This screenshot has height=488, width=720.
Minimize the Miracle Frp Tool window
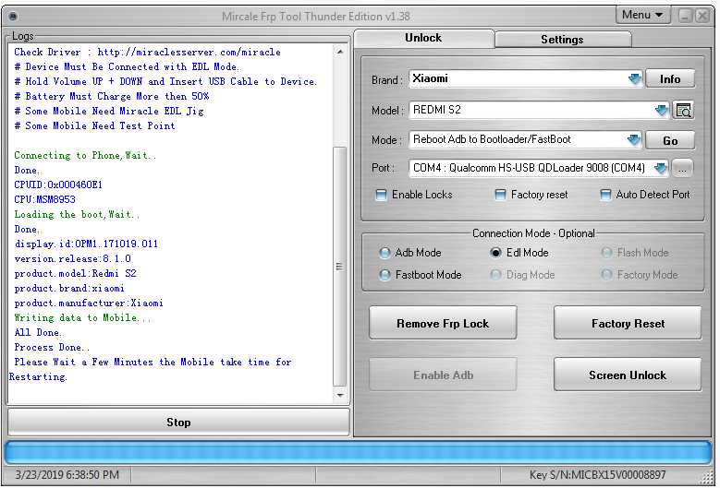point(685,16)
